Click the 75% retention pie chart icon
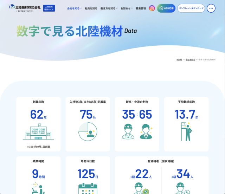 tap(88, 131)
